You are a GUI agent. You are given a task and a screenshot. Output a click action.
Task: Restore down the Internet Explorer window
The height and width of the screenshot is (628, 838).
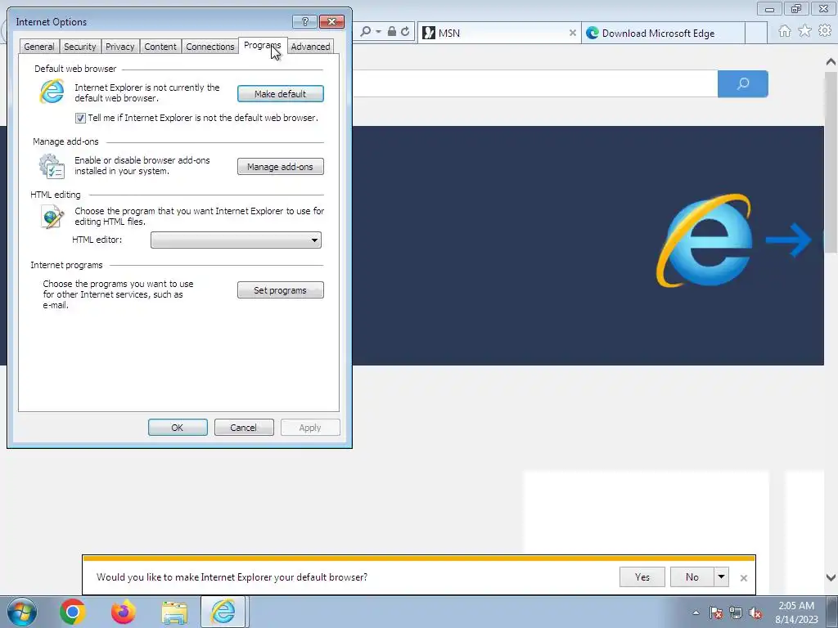click(796, 9)
